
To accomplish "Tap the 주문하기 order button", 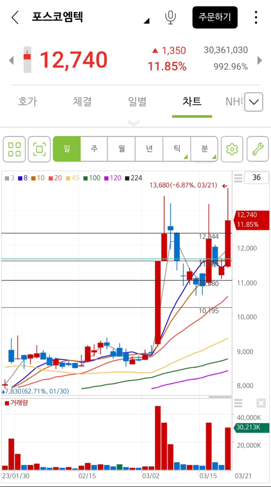I will (215, 17).
